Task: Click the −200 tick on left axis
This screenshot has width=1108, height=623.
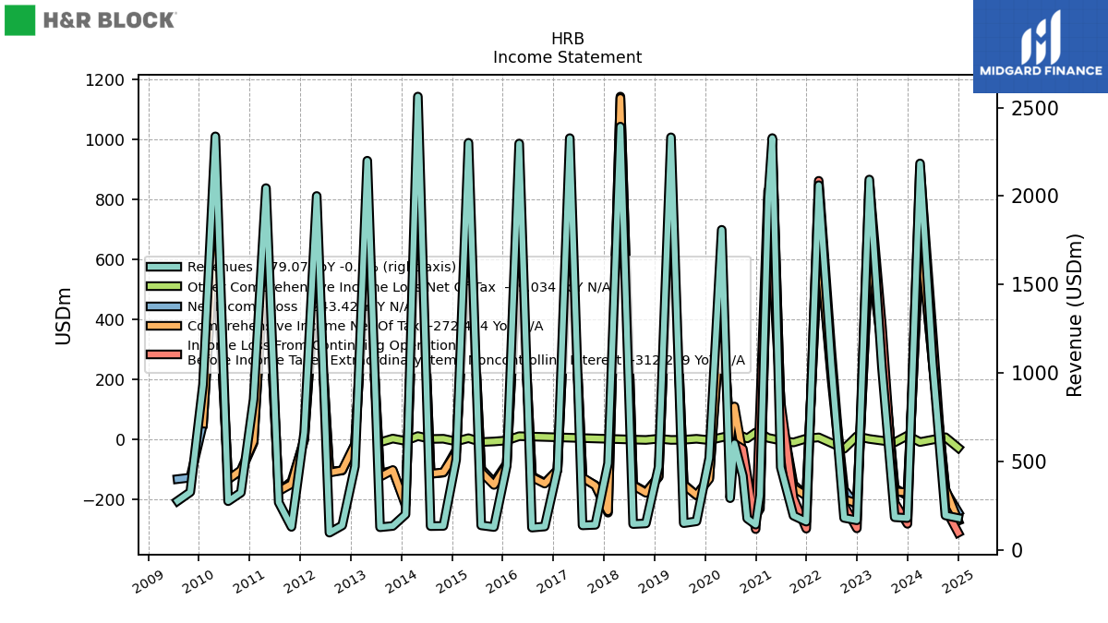Action: pos(107,500)
